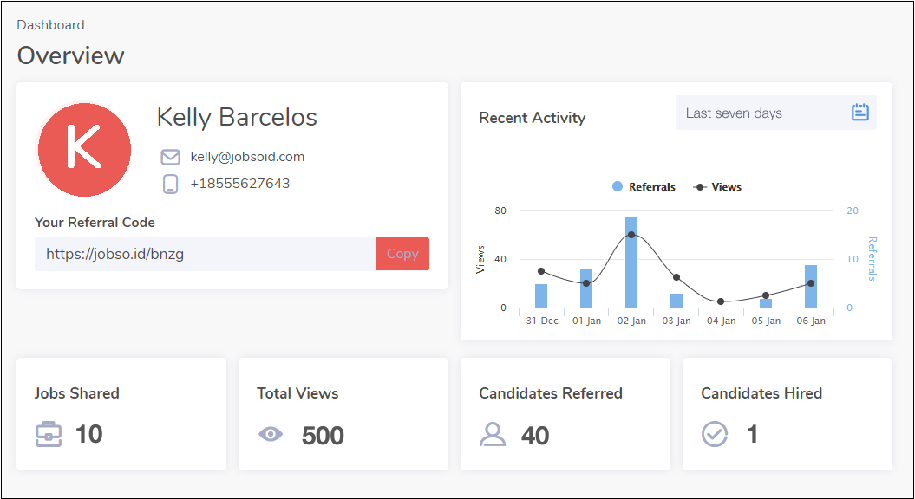Click the referral URL text field

point(205,254)
